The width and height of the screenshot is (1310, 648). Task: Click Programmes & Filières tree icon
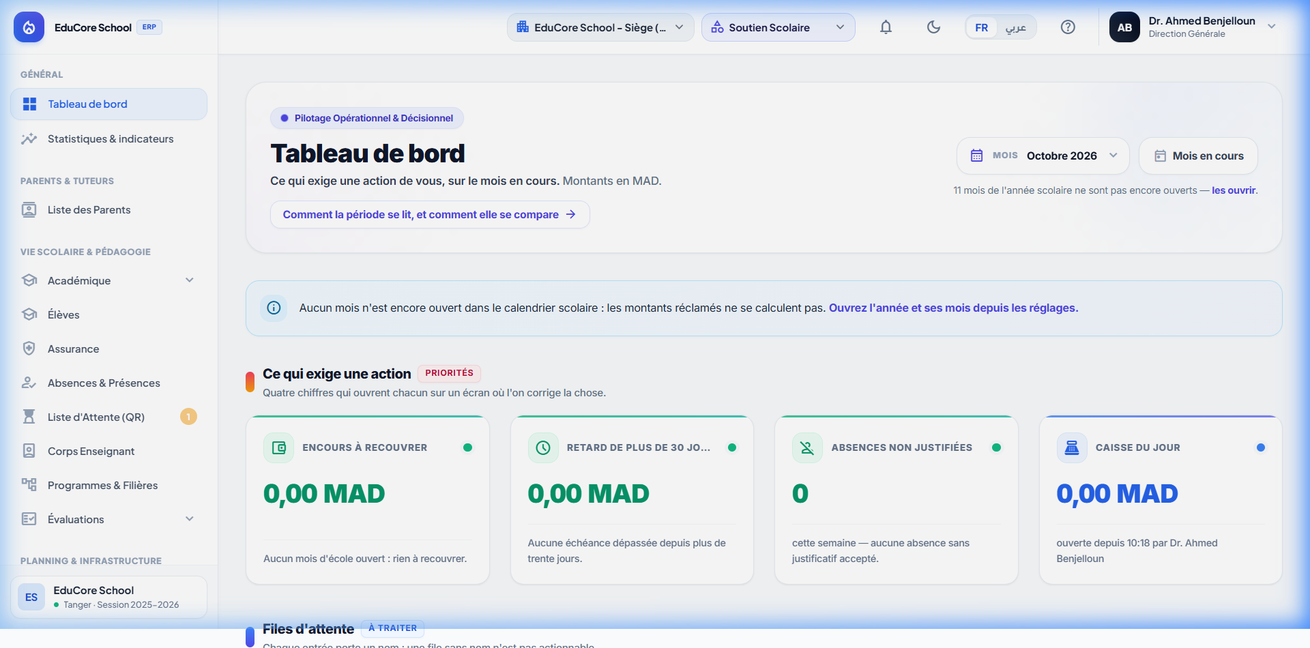(x=29, y=485)
